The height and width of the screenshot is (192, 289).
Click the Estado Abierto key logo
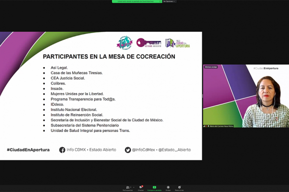(149, 43)
